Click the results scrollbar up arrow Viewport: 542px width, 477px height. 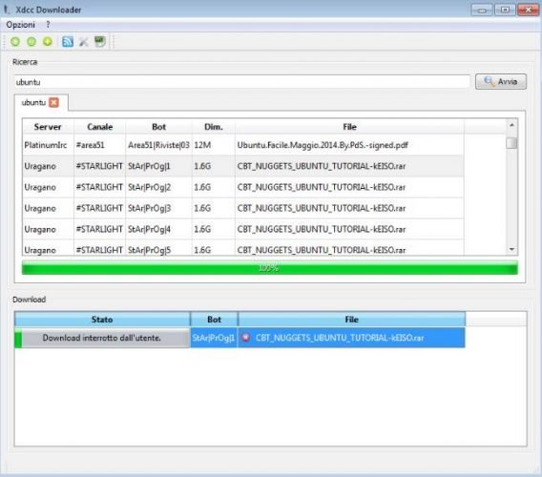coord(511,125)
